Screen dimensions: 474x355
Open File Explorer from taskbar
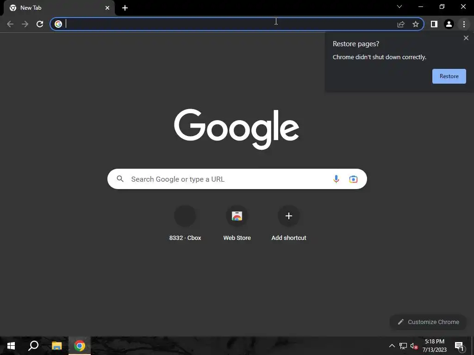coord(56,346)
